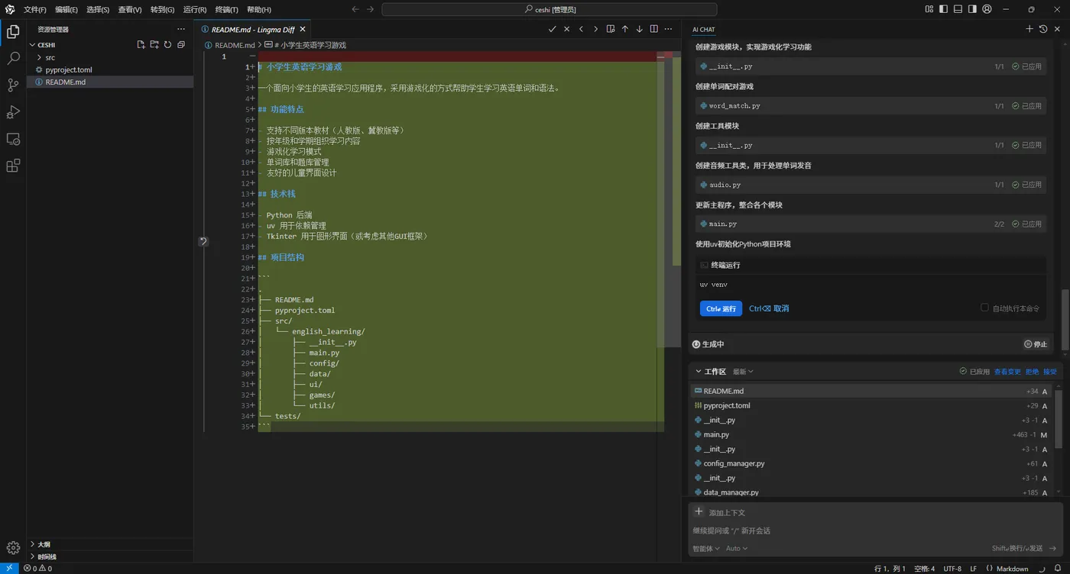Open the File menu
Screen dimensions: 1070x574
(x=34, y=9)
